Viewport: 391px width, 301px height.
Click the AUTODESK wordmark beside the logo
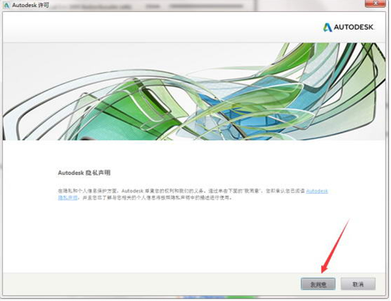coord(354,27)
